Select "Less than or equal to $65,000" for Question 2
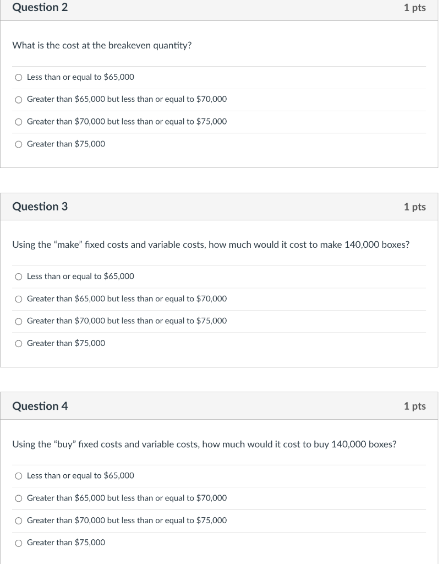 point(19,77)
